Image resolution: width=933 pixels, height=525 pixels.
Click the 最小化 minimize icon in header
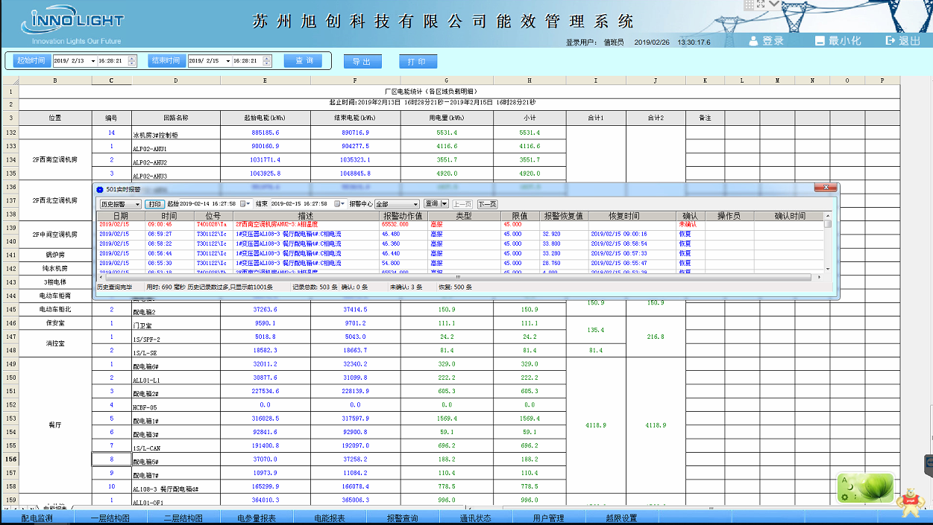pyautogui.click(x=820, y=41)
